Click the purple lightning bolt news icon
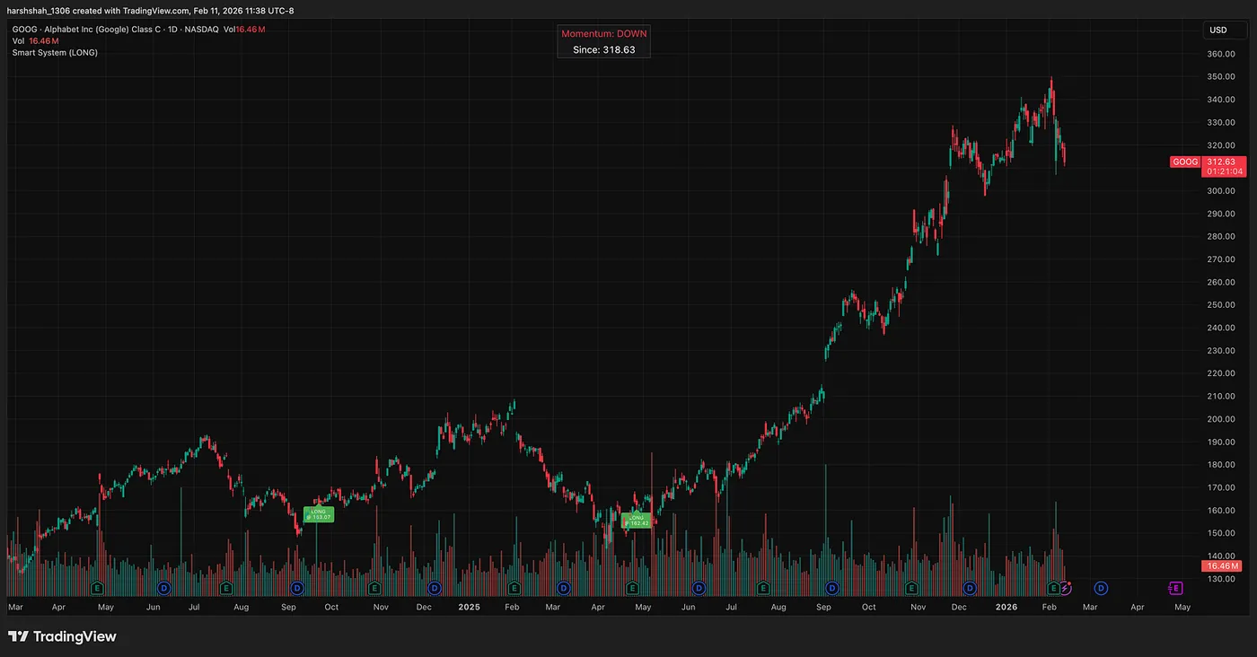This screenshot has height=657, width=1257. pyautogui.click(x=1066, y=588)
